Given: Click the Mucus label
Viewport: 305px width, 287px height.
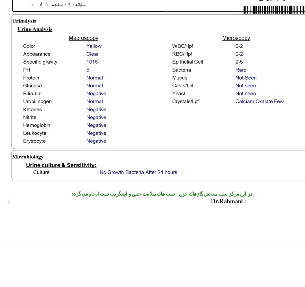Looking at the screenshot, I should coord(180,78).
